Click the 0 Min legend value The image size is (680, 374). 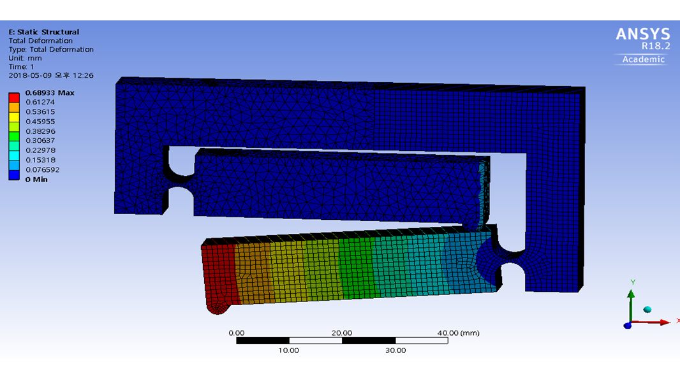(36, 180)
